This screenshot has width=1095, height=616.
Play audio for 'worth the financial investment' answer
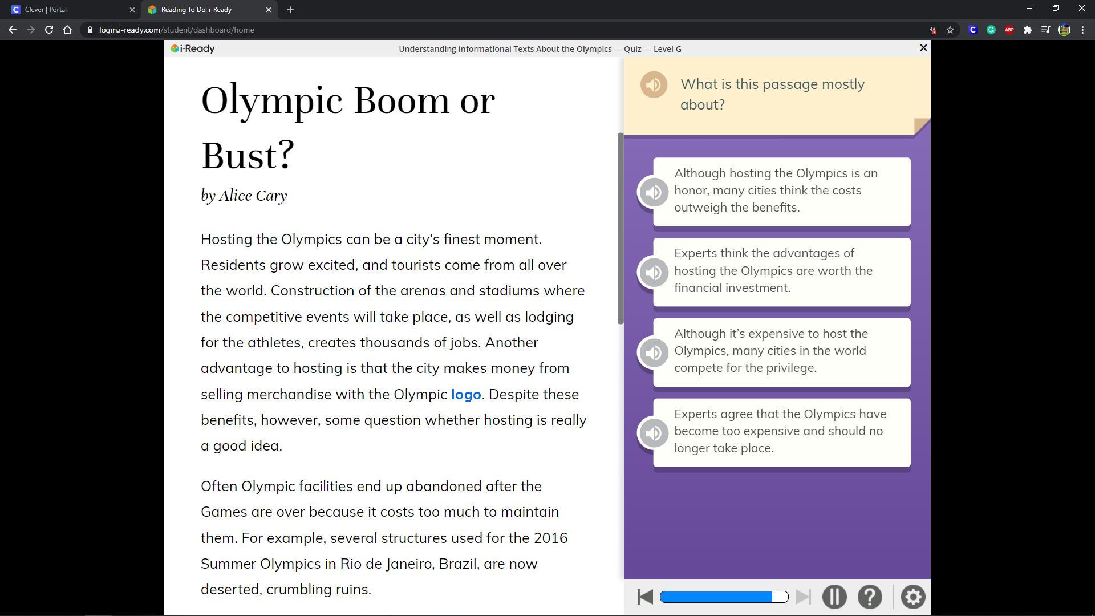pos(654,273)
